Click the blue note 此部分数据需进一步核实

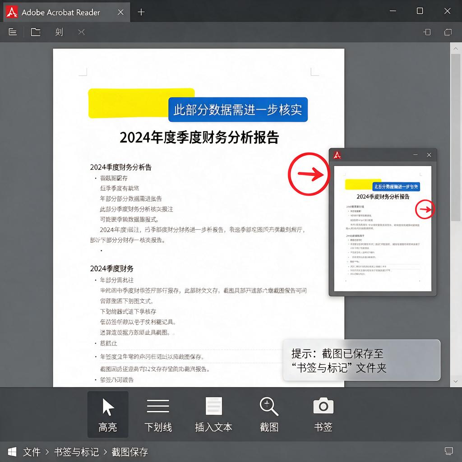(238, 110)
